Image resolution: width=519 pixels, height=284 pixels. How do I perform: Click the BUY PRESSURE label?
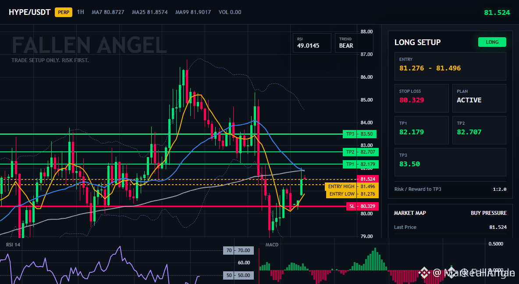coord(489,213)
